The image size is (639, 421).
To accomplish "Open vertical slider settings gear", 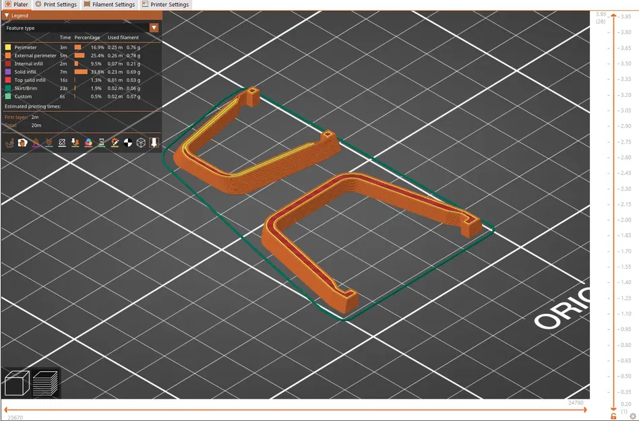I will point(632,416).
